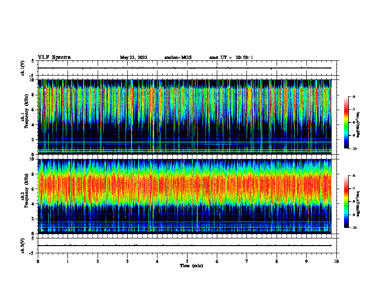Click the "-10" label on ch.1 color bar
Viewport: 379px width, 293px height.
point(354,149)
